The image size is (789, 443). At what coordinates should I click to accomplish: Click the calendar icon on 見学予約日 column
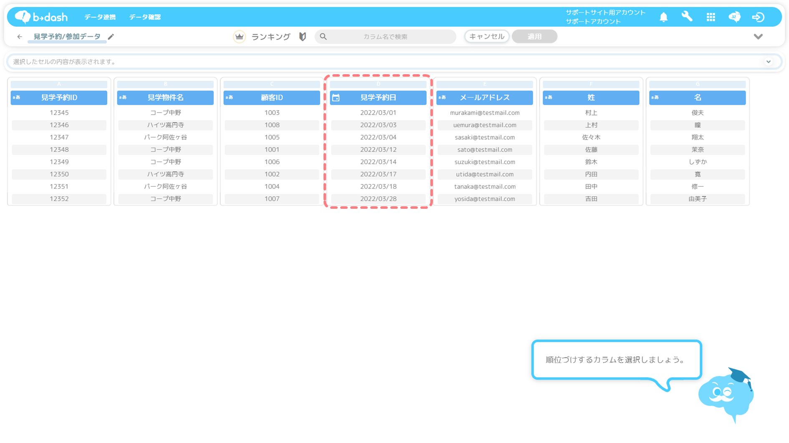pyautogui.click(x=336, y=98)
